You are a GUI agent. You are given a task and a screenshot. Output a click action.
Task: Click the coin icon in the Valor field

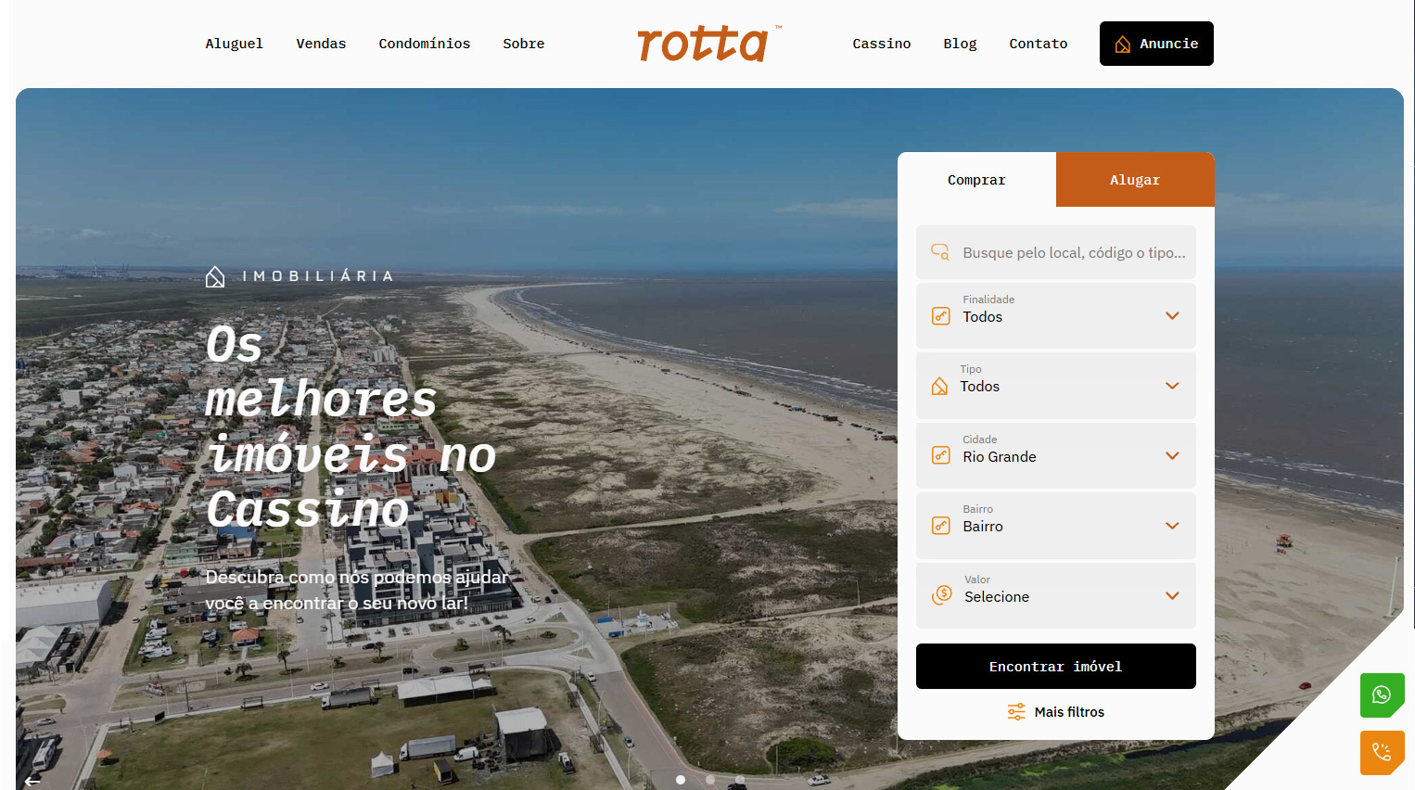pyautogui.click(x=942, y=595)
